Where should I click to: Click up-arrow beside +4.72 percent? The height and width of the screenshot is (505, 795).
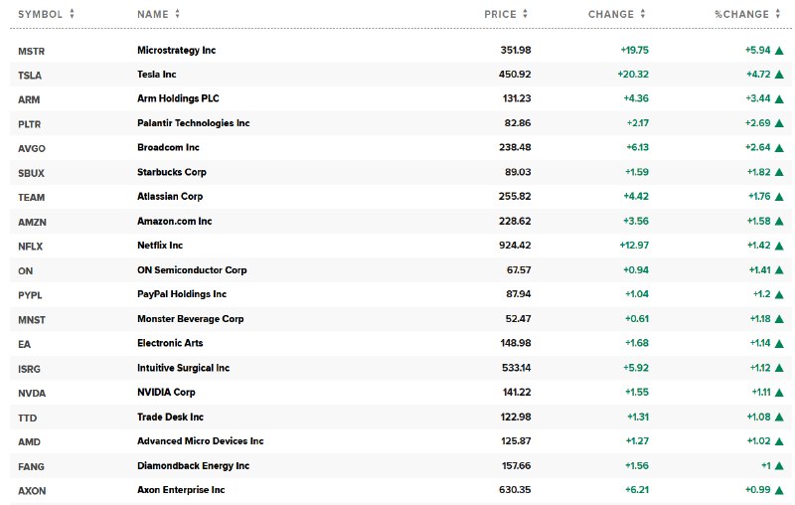[x=779, y=75]
